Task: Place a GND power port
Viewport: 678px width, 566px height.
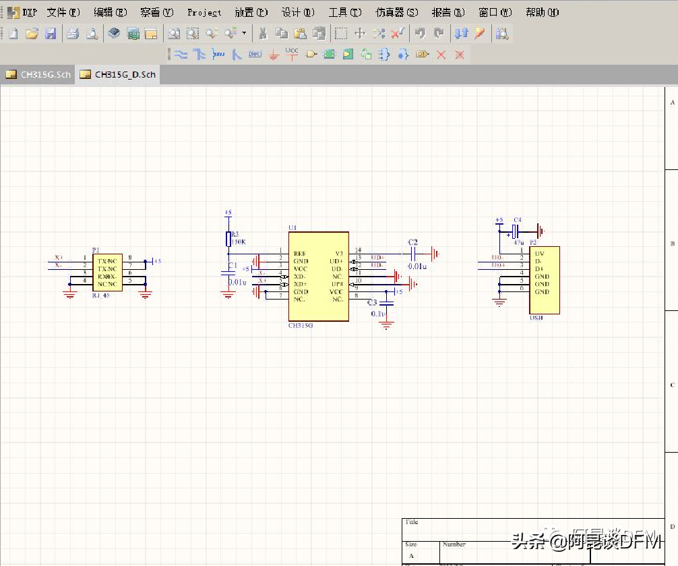Action: pos(273,55)
